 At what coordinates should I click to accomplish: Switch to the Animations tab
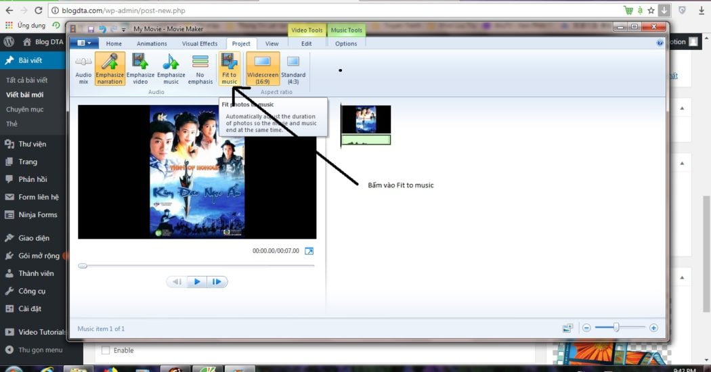[x=152, y=43]
